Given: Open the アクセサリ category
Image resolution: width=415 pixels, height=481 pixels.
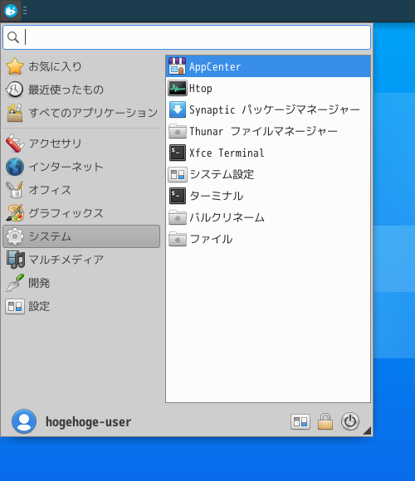Looking at the screenshot, I should click(x=81, y=143).
